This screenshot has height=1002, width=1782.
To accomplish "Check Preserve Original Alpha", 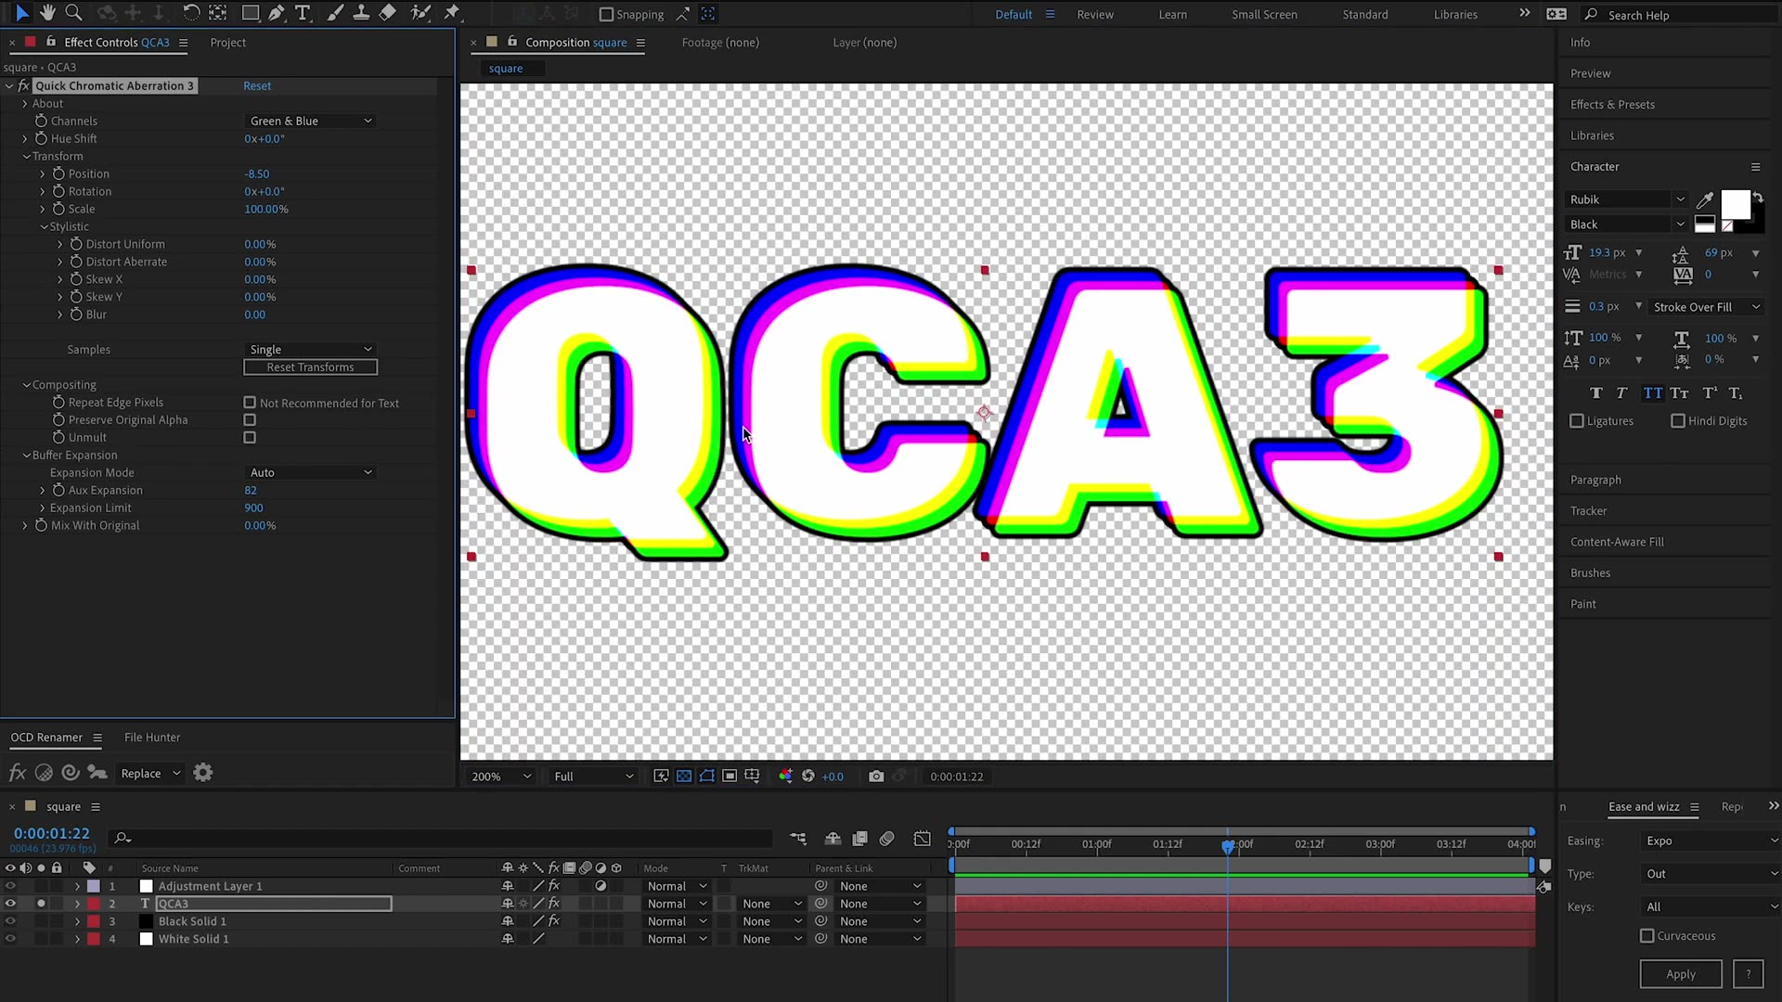I will click(250, 420).
